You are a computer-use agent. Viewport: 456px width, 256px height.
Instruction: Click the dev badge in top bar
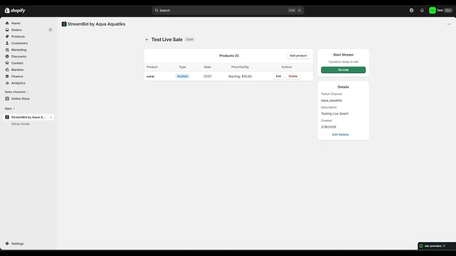pyautogui.click(x=448, y=10)
